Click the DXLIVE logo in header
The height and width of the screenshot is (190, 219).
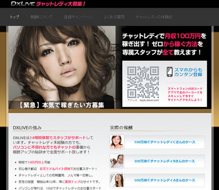tap(23, 4)
